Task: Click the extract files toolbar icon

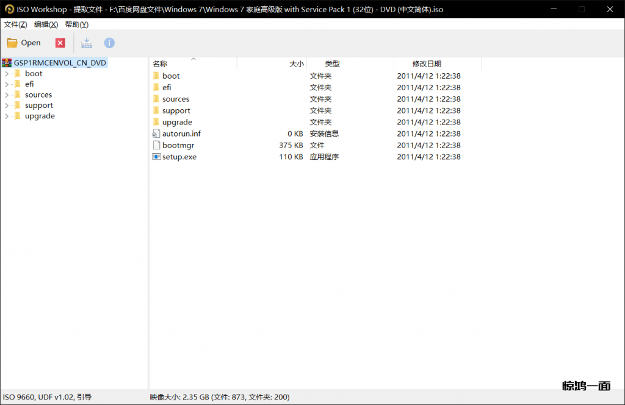Action: 87,43
